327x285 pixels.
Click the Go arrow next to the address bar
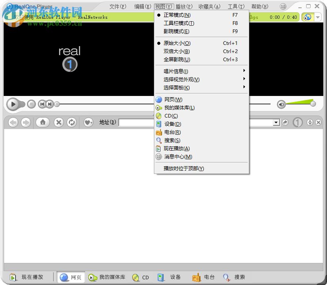285,122
